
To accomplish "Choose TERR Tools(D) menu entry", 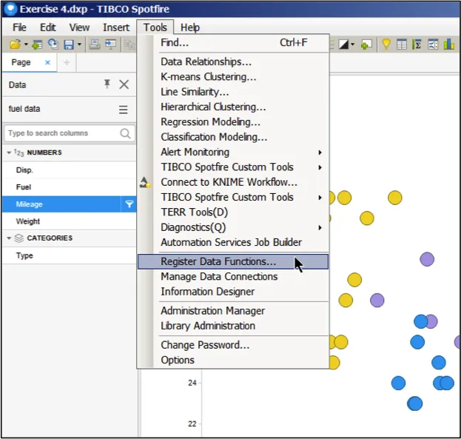I will click(233, 212).
